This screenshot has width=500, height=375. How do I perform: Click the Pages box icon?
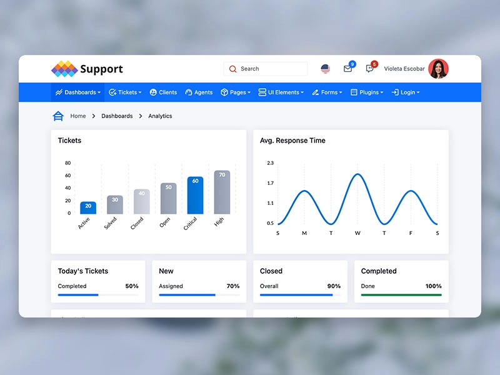(224, 92)
